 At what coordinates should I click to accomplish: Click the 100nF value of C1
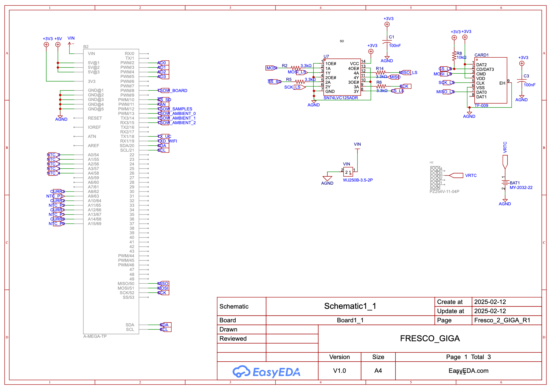tap(395, 46)
